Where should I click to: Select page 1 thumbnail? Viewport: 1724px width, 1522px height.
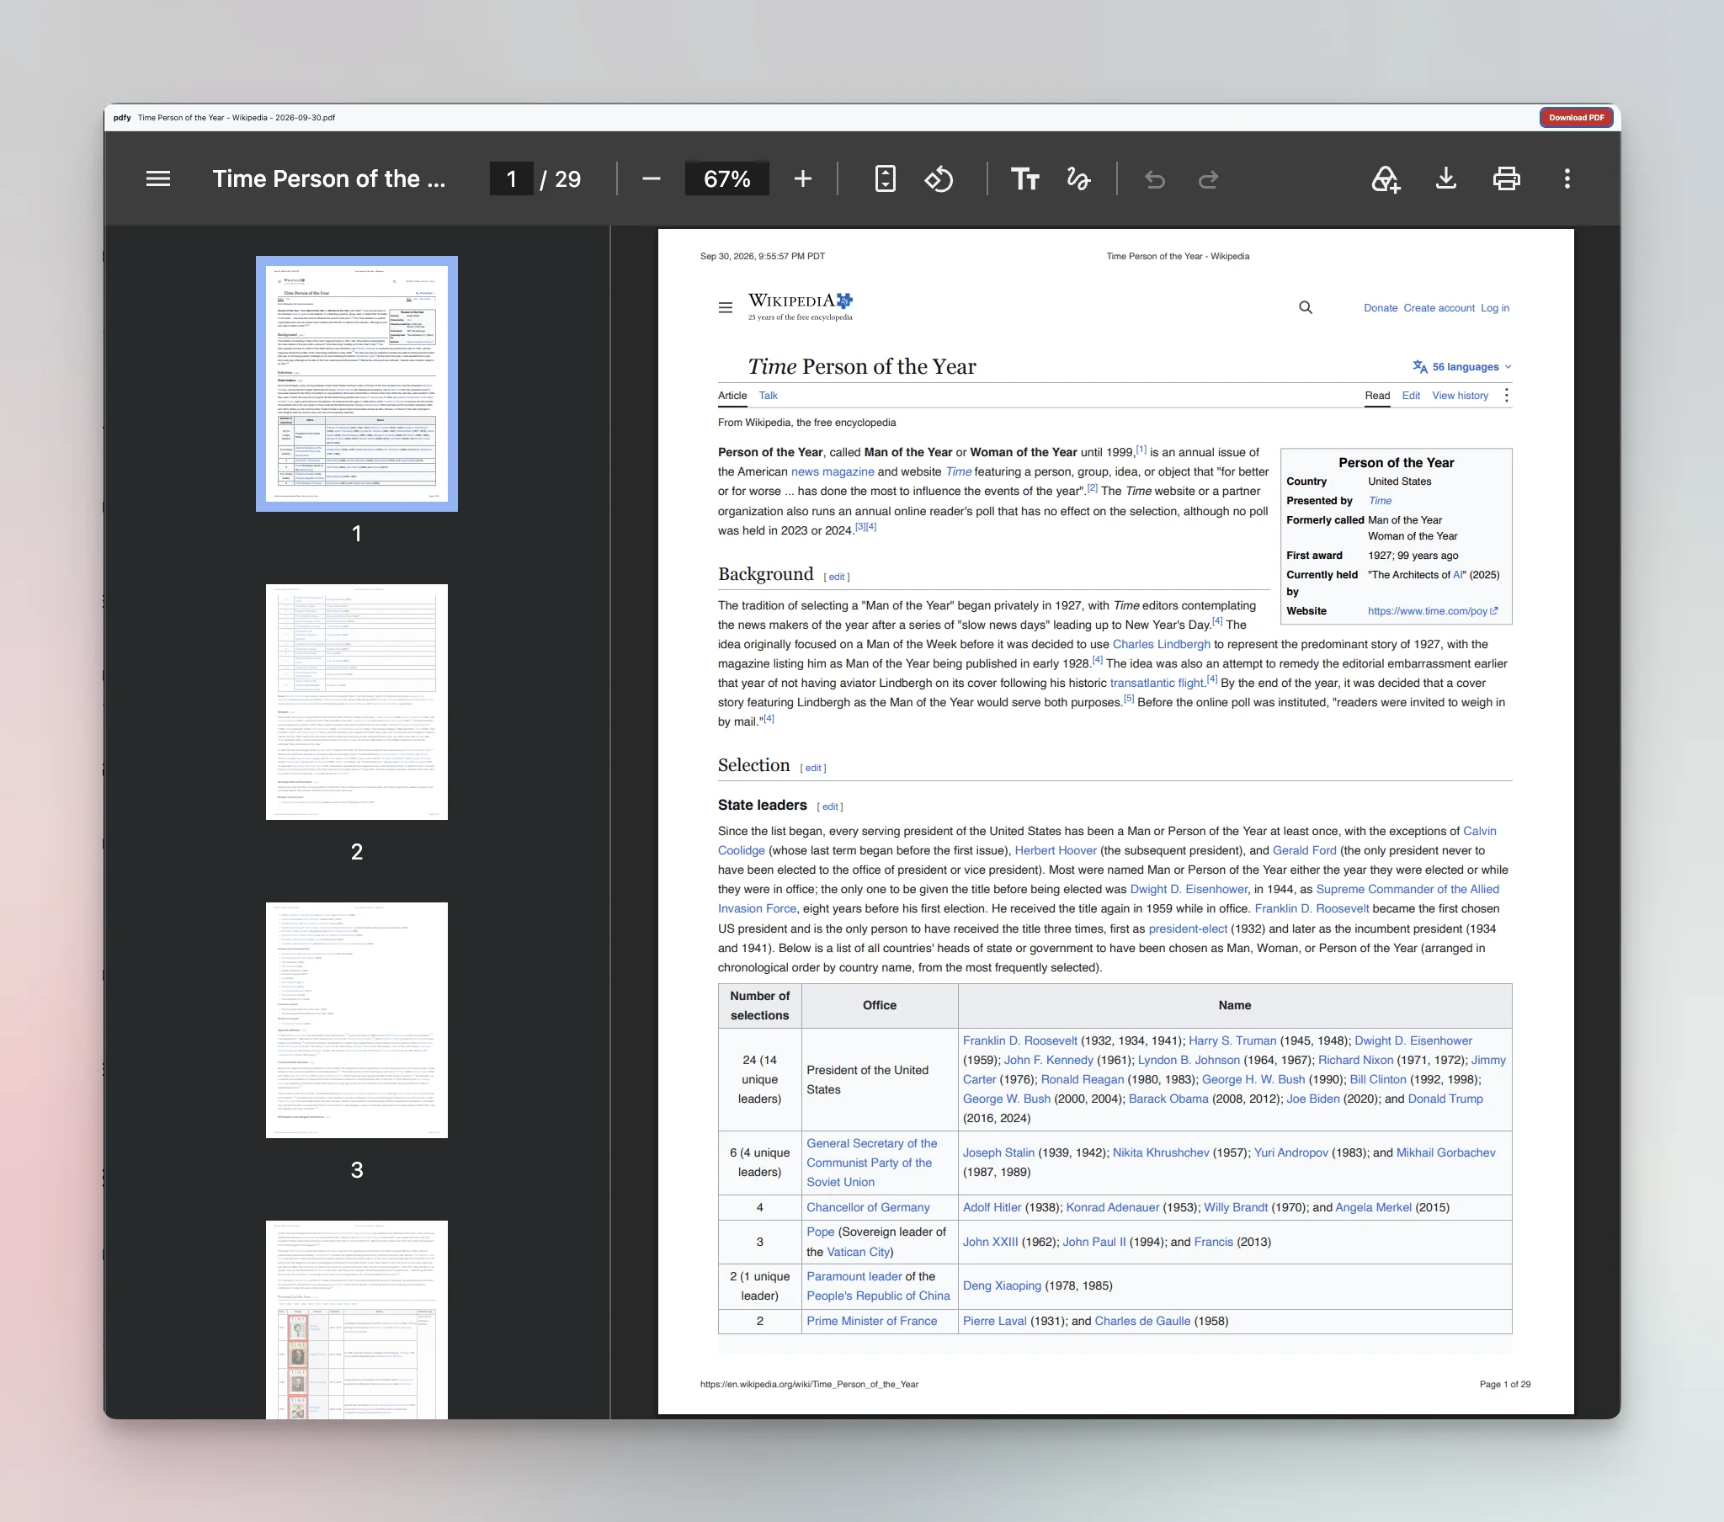pos(357,384)
